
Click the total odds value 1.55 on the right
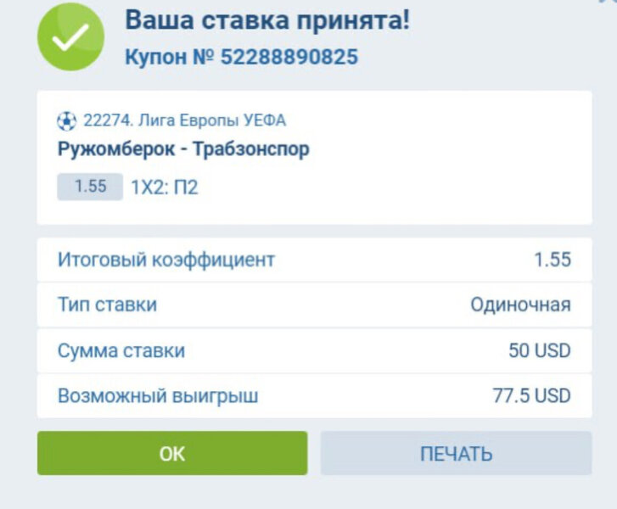pyautogui.click(x=552, y=260)
